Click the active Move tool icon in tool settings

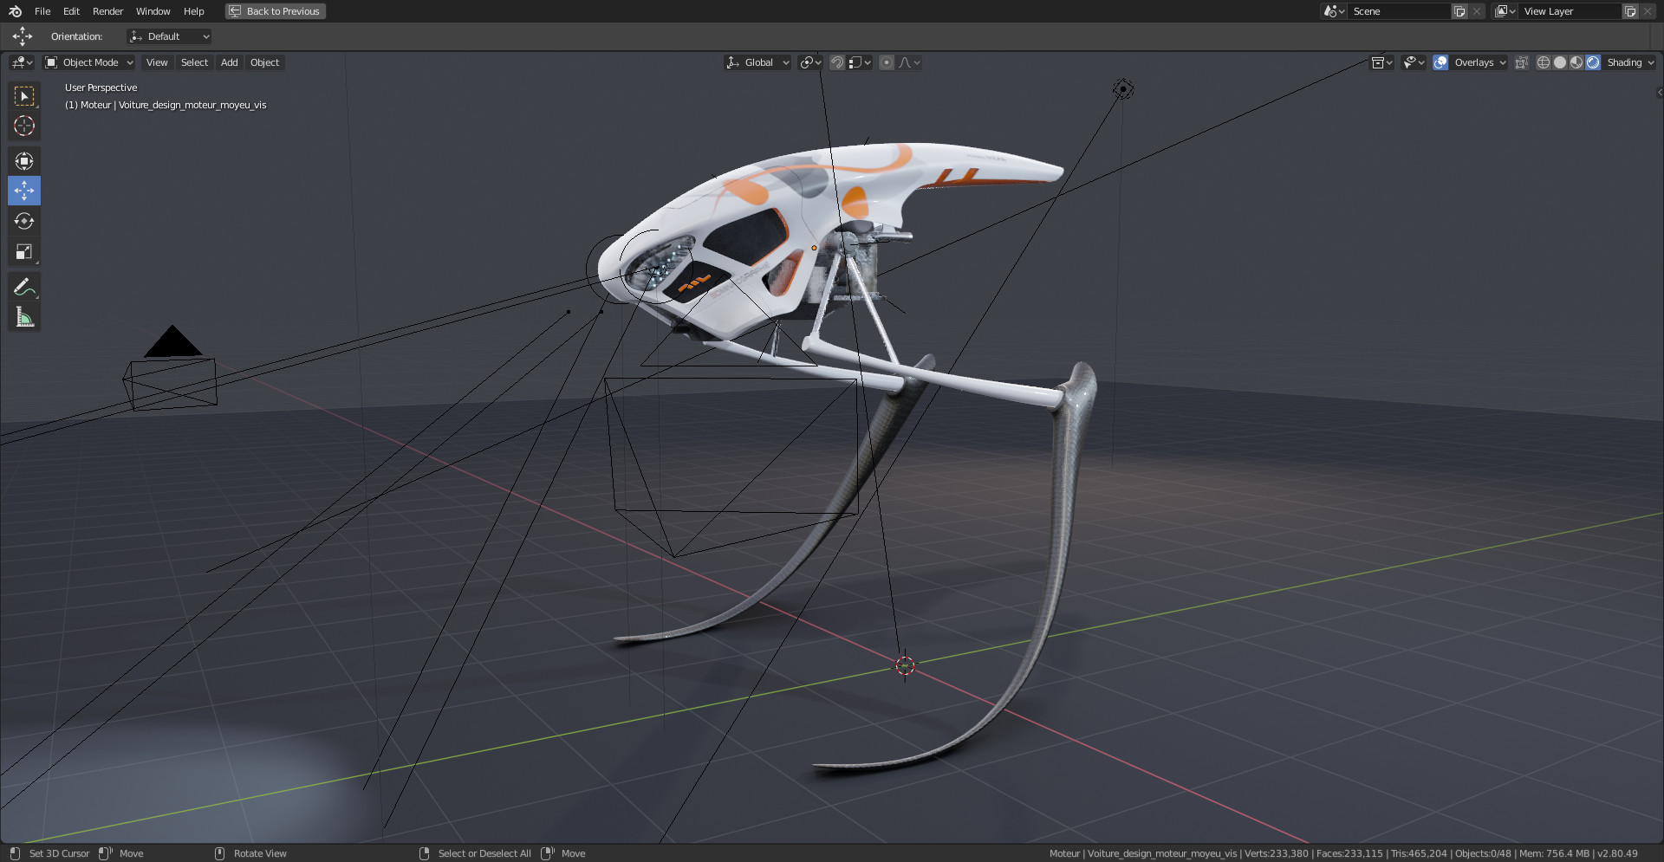click(x=23, y=36)
